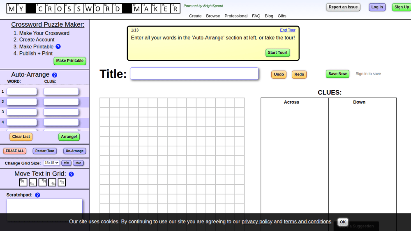This screenshot has width=411, height=231.
Task: Focus the clue field in row 4
Action: tap(61, 122)
